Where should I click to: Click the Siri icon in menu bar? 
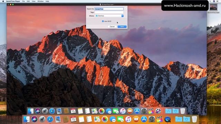214,1
